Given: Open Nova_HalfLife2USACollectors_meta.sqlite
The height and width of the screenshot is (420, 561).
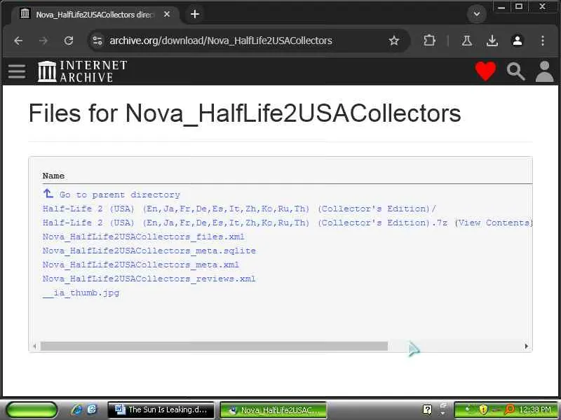Looking at the screenshot, I should pyautogui.click(x=149, y=251).
